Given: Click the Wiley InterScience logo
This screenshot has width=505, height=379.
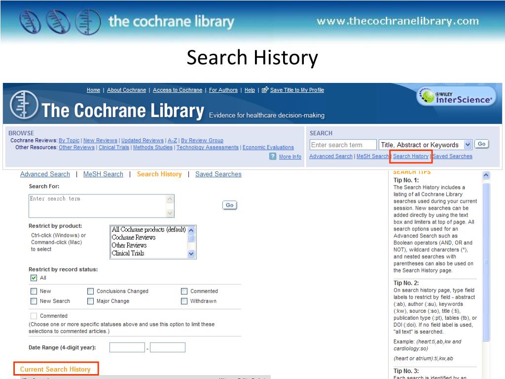Looking at the screenshot, I should coord(456,96).
